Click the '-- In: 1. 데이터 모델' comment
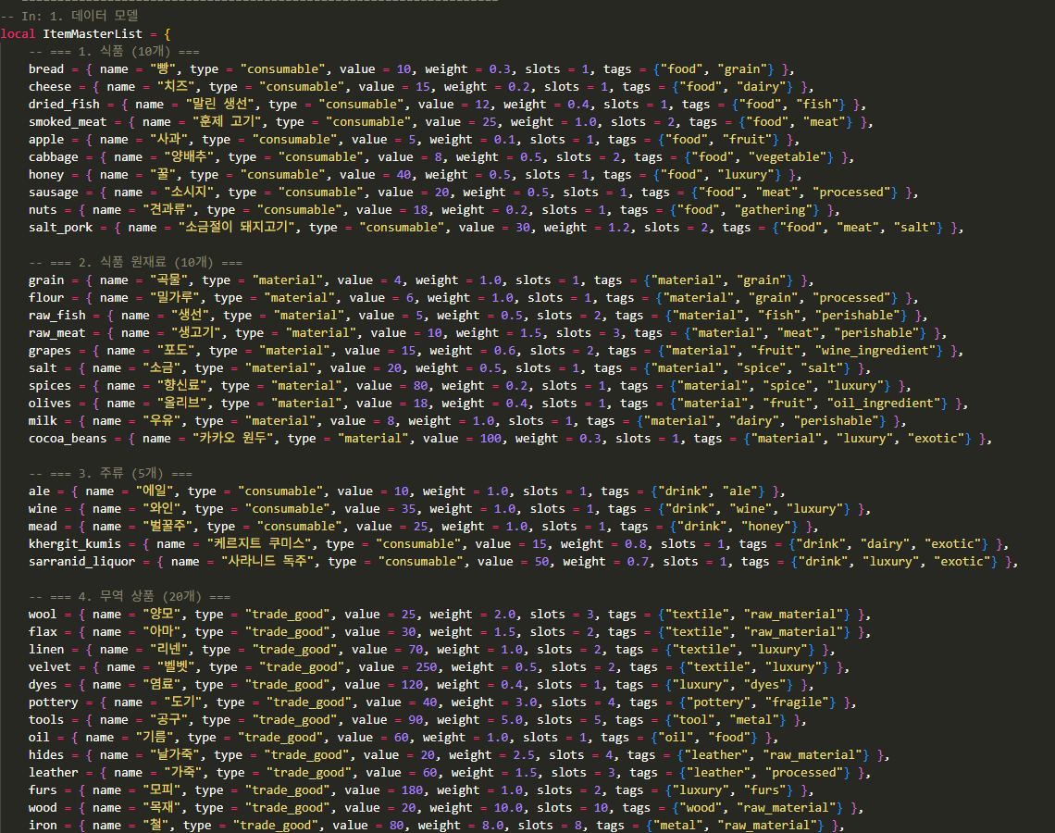This screenshot has height=833, width=1055. tap(70, 17)
